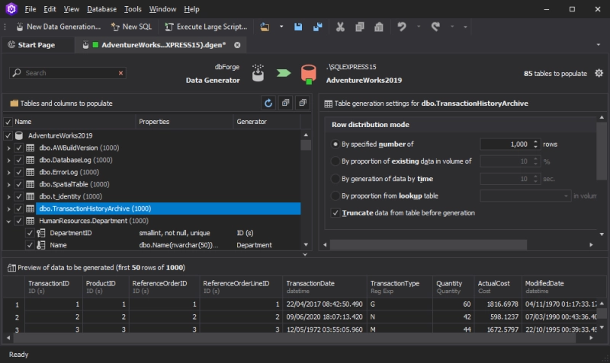Open a New SQL document

tap(131, 27)
